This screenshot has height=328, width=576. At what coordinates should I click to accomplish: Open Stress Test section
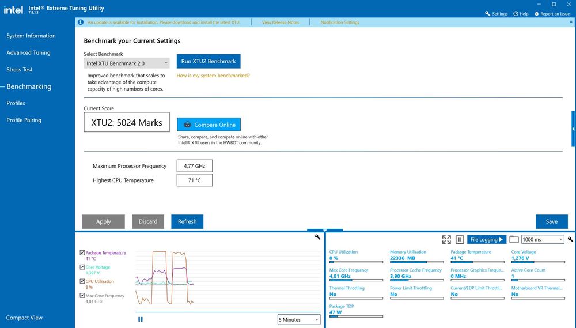tap(20, 70)
